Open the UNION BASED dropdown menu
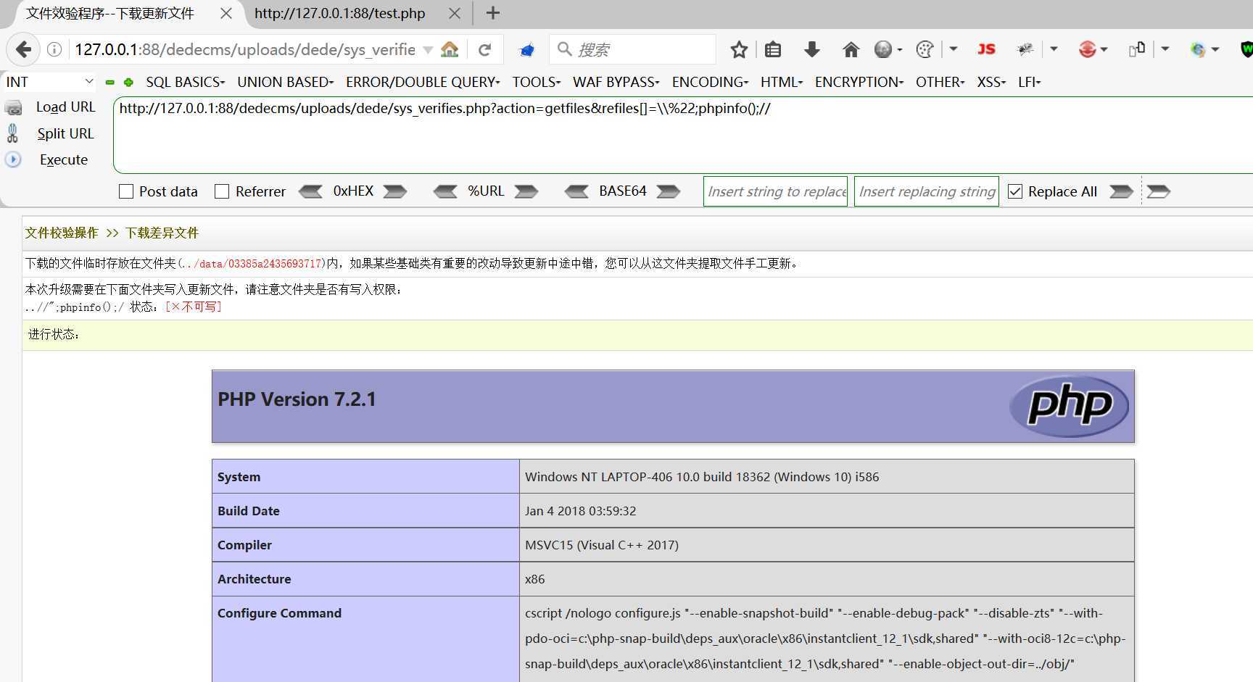The image size is (1253, 682). [286, 82]
